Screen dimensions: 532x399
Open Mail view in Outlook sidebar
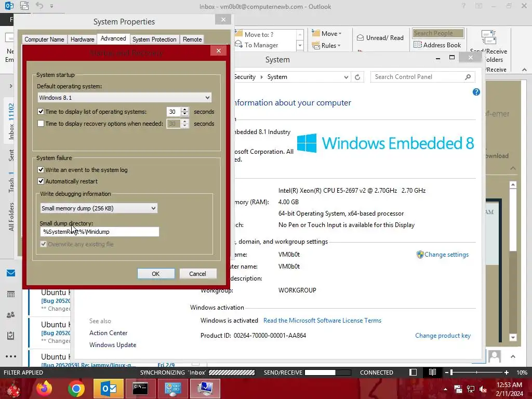point(11,273)
